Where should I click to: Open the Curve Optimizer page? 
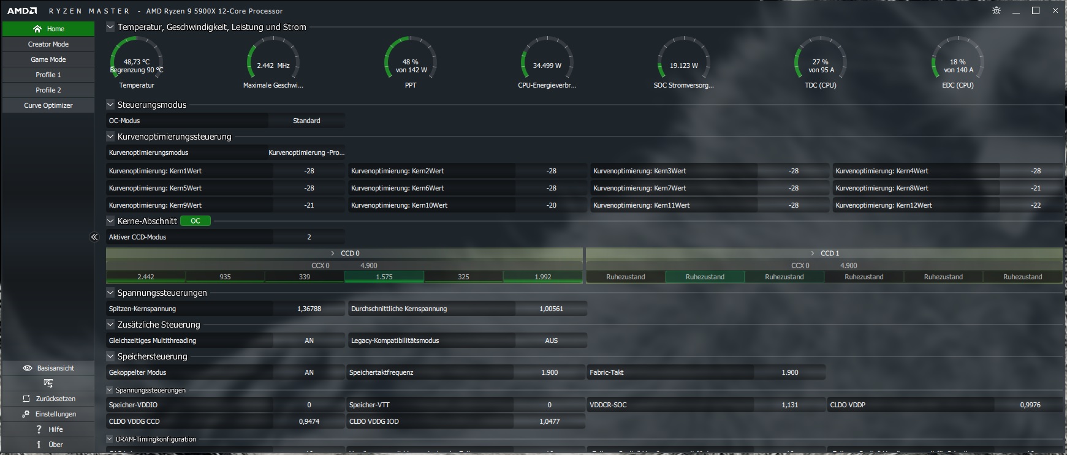48,105
